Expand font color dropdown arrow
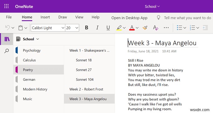The width and height of the screenshot is (213, 113). click(x=137, y=28)
